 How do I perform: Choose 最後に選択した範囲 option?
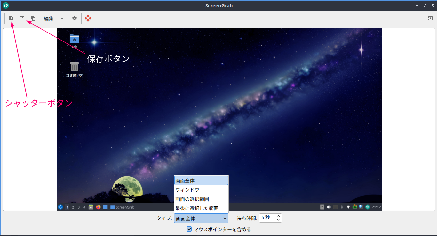pos(201,208)
